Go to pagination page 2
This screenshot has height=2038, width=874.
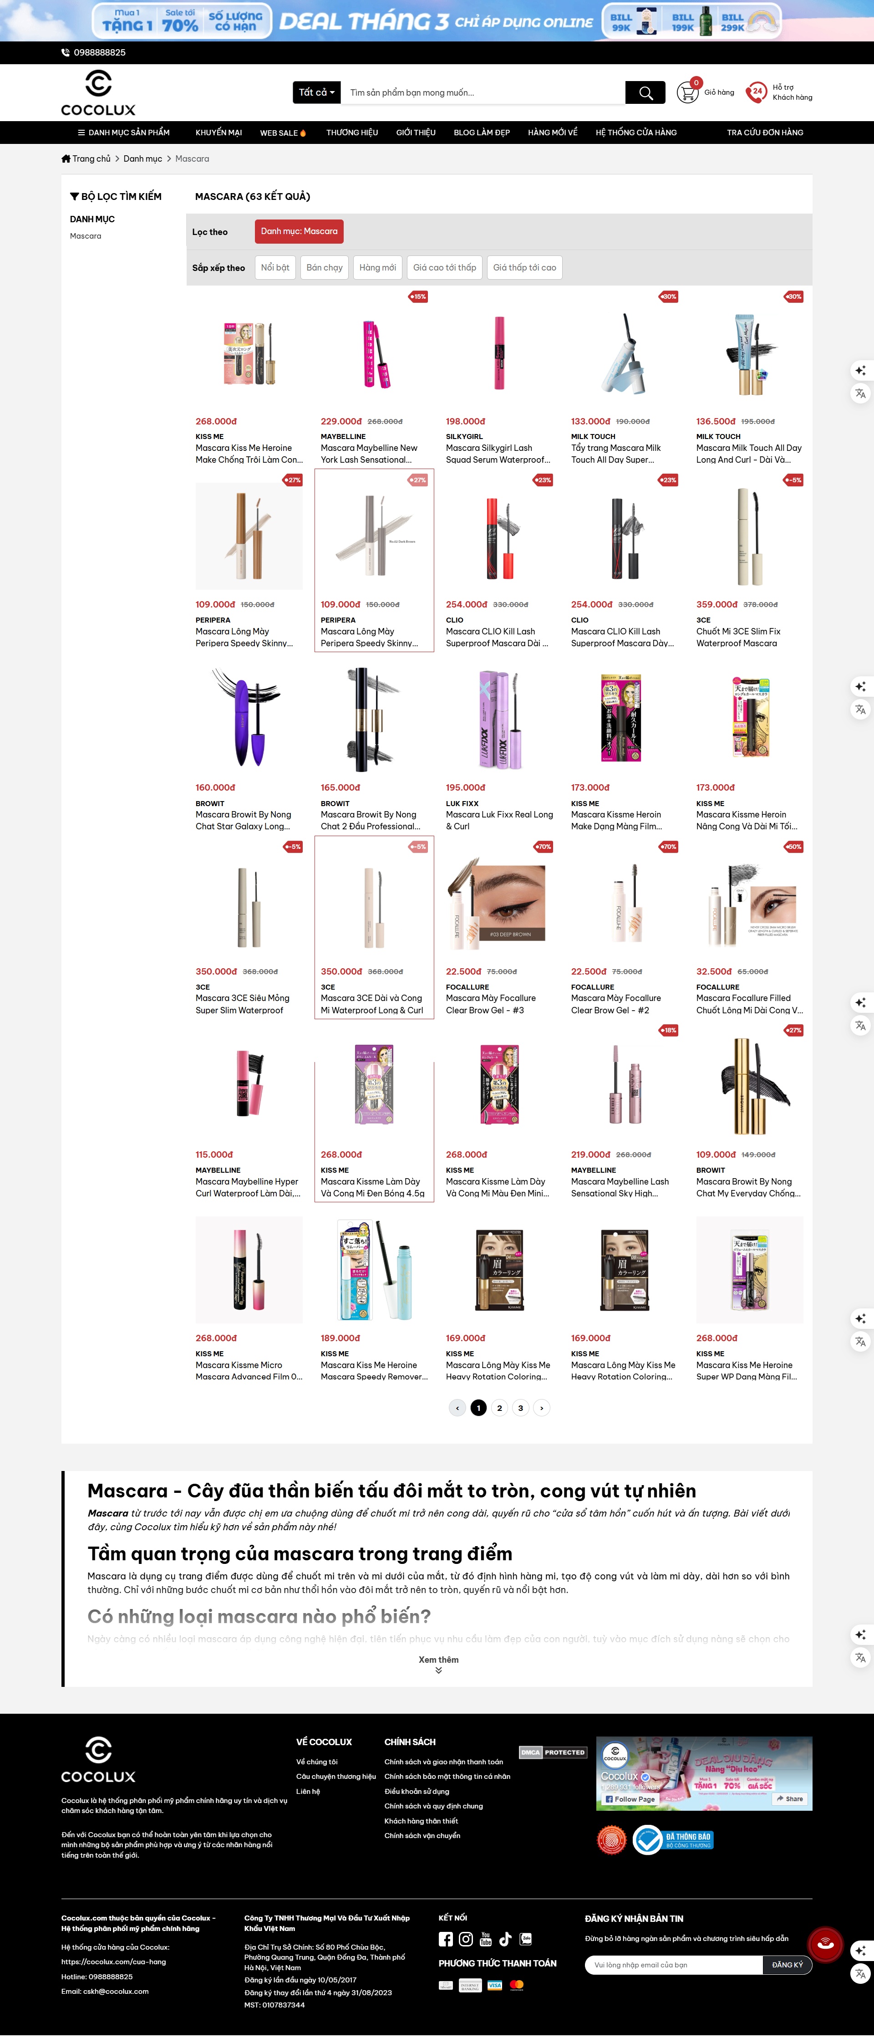499,1407
